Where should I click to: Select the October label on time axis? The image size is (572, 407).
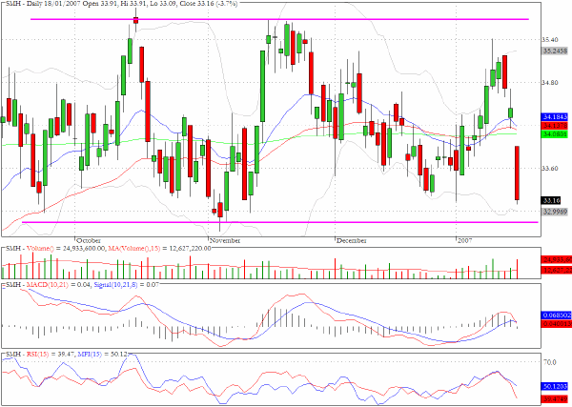pos(89,241)
